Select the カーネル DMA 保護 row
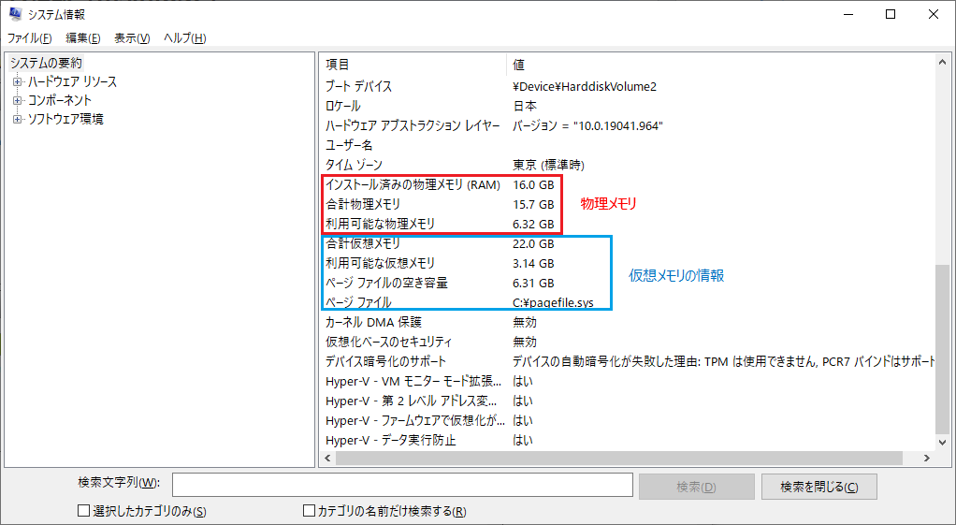 pos(628,322)
